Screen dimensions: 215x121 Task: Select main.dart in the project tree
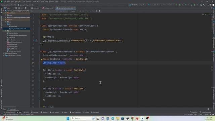[x=13, y=26]
